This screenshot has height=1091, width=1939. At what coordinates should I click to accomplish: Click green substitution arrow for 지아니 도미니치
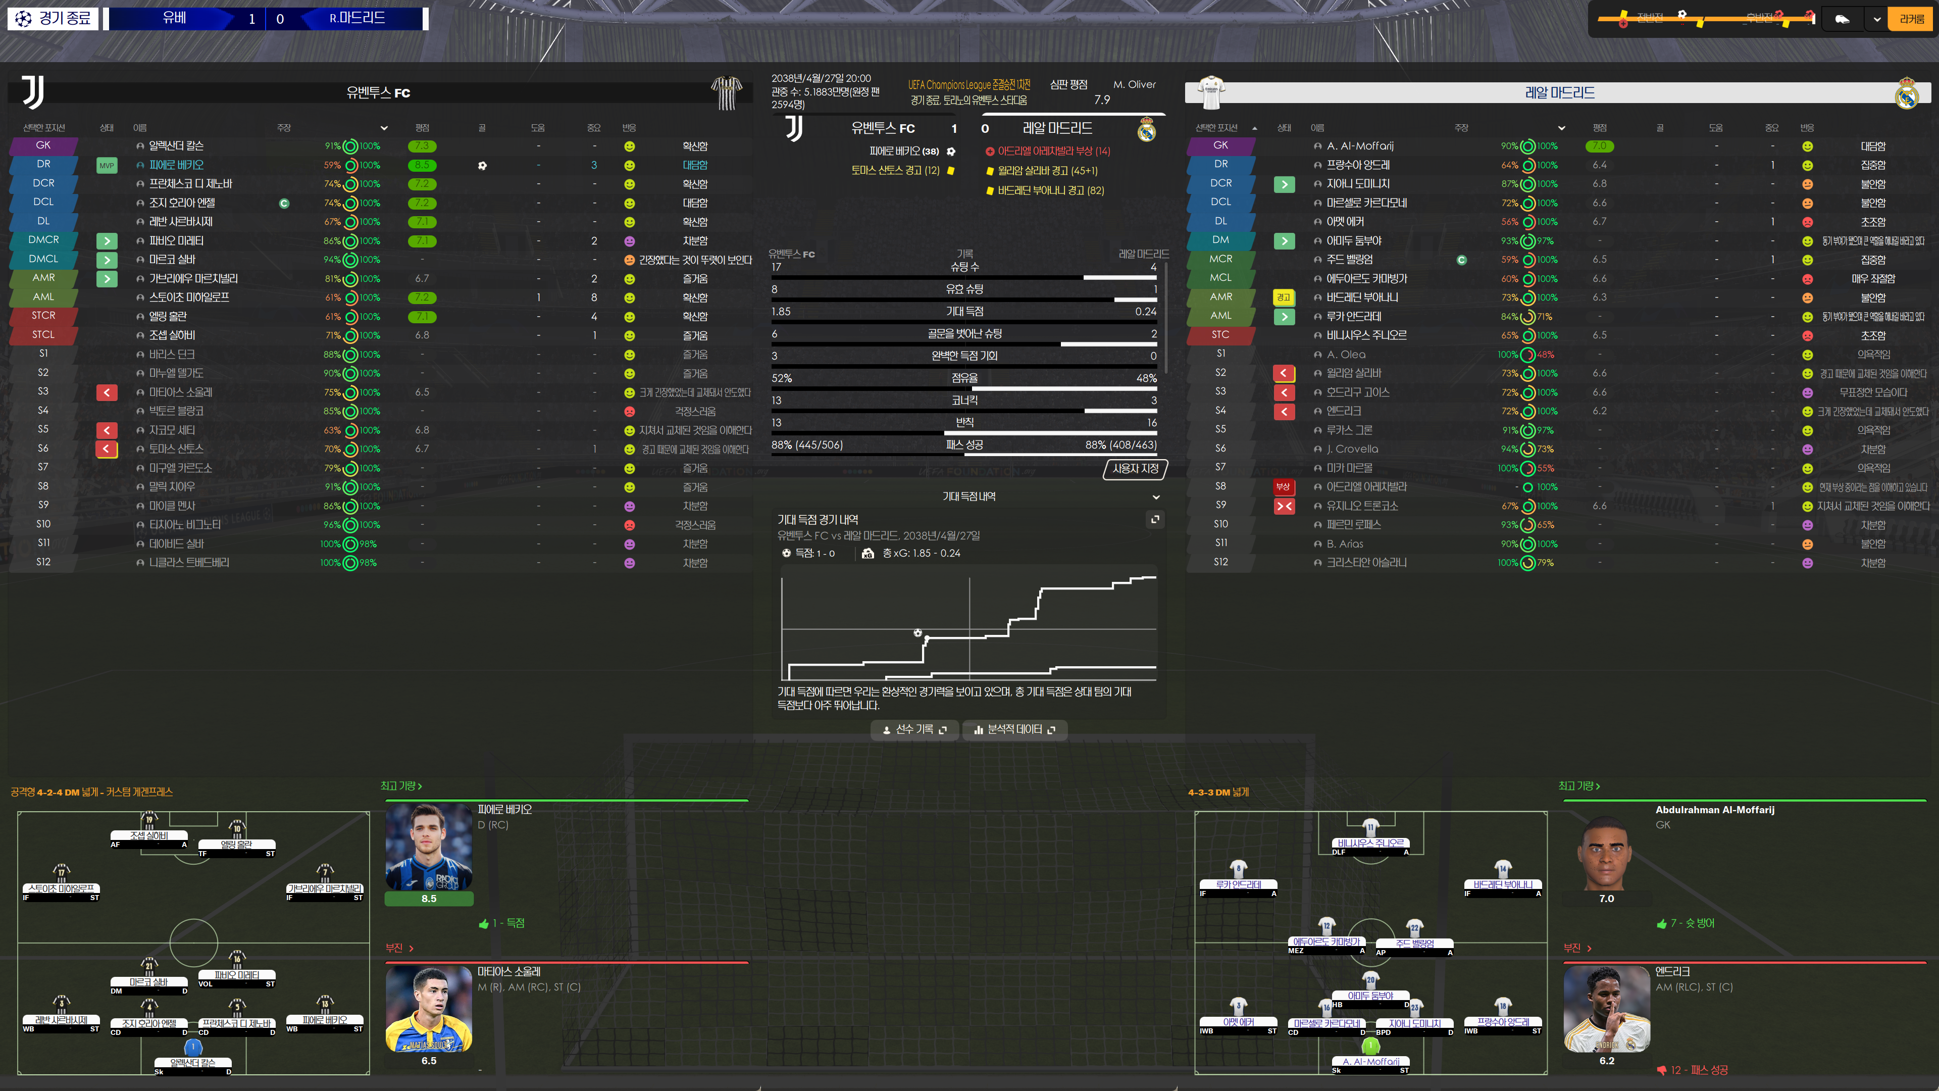coord(1284,184)
